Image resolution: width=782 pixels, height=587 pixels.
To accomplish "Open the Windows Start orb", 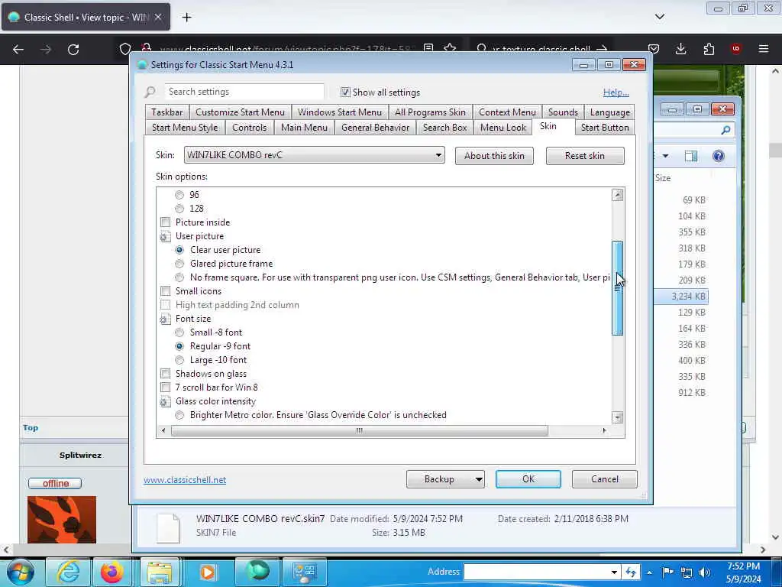I will click(21, 572).
